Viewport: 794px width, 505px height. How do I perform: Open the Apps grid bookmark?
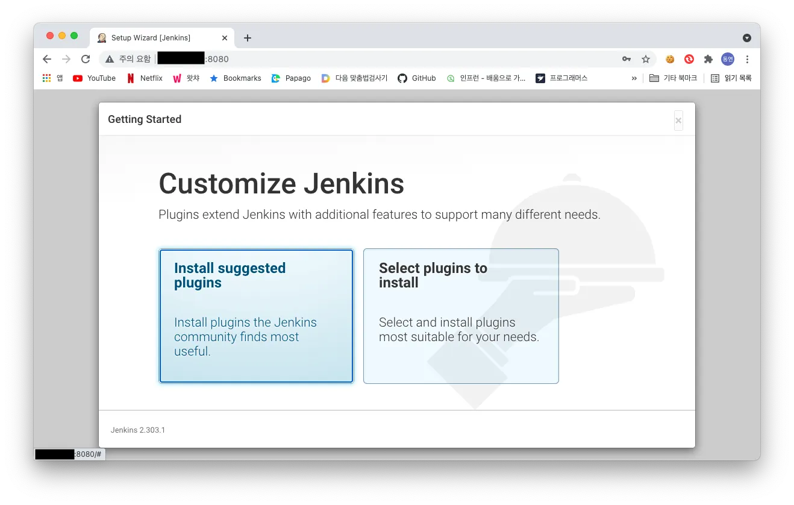(52, 78)
